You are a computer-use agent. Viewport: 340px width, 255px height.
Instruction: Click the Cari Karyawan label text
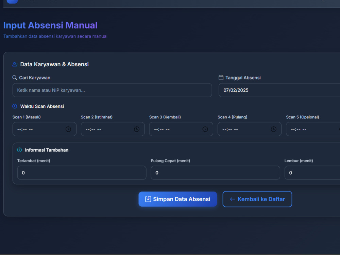coord(35,78)
